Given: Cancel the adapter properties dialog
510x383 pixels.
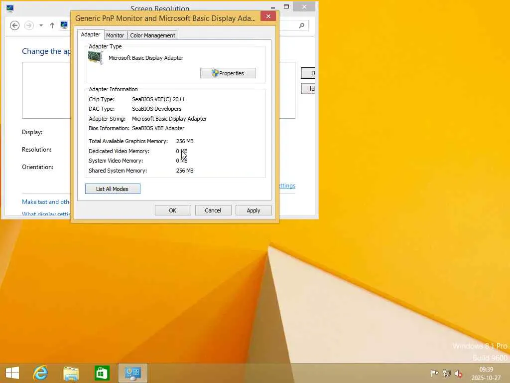Looking at the screenshot, I should point(213,210).
